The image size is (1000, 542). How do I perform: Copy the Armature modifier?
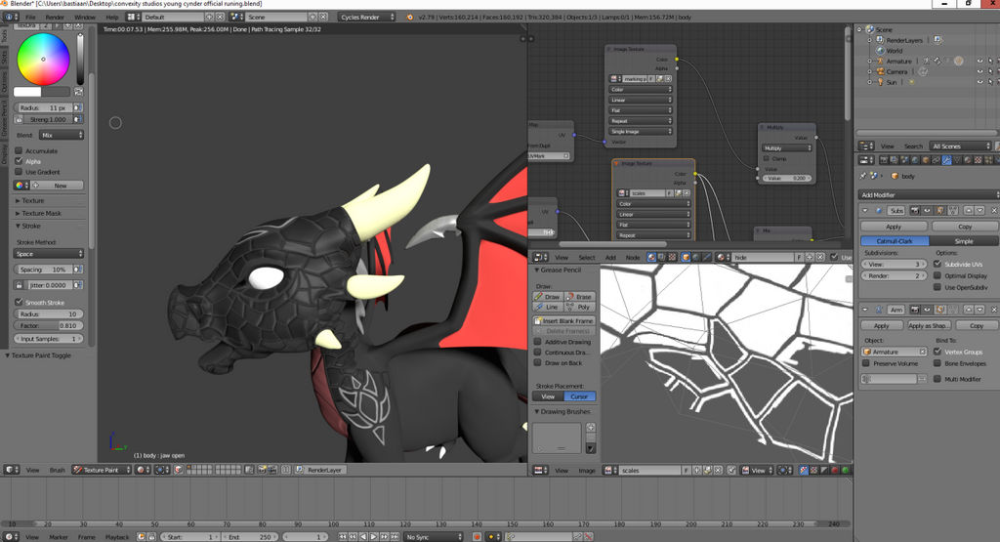[977, 325]
